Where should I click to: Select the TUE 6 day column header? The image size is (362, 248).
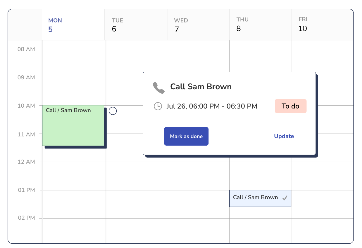click(x=136, y=25)
